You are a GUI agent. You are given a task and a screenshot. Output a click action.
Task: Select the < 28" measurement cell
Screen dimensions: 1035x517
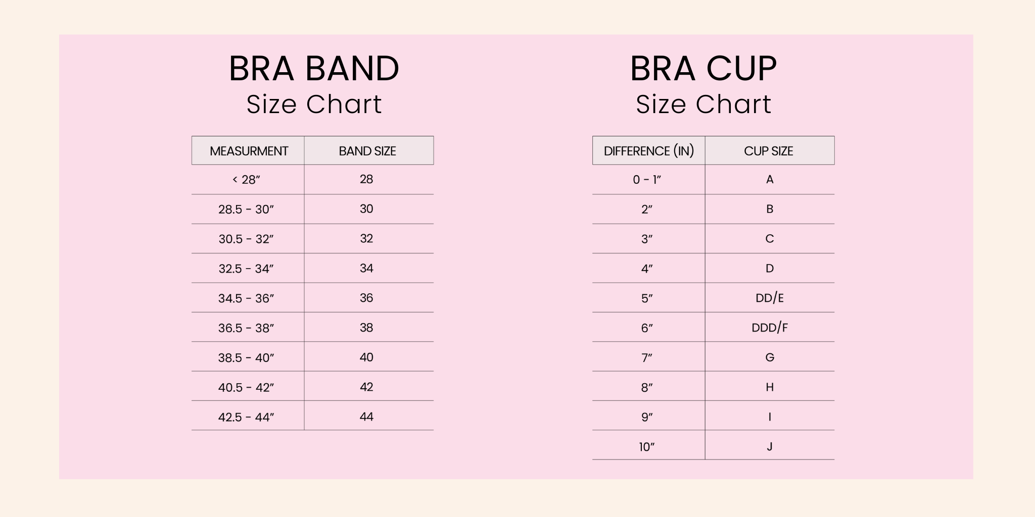[x=246, y=180]
